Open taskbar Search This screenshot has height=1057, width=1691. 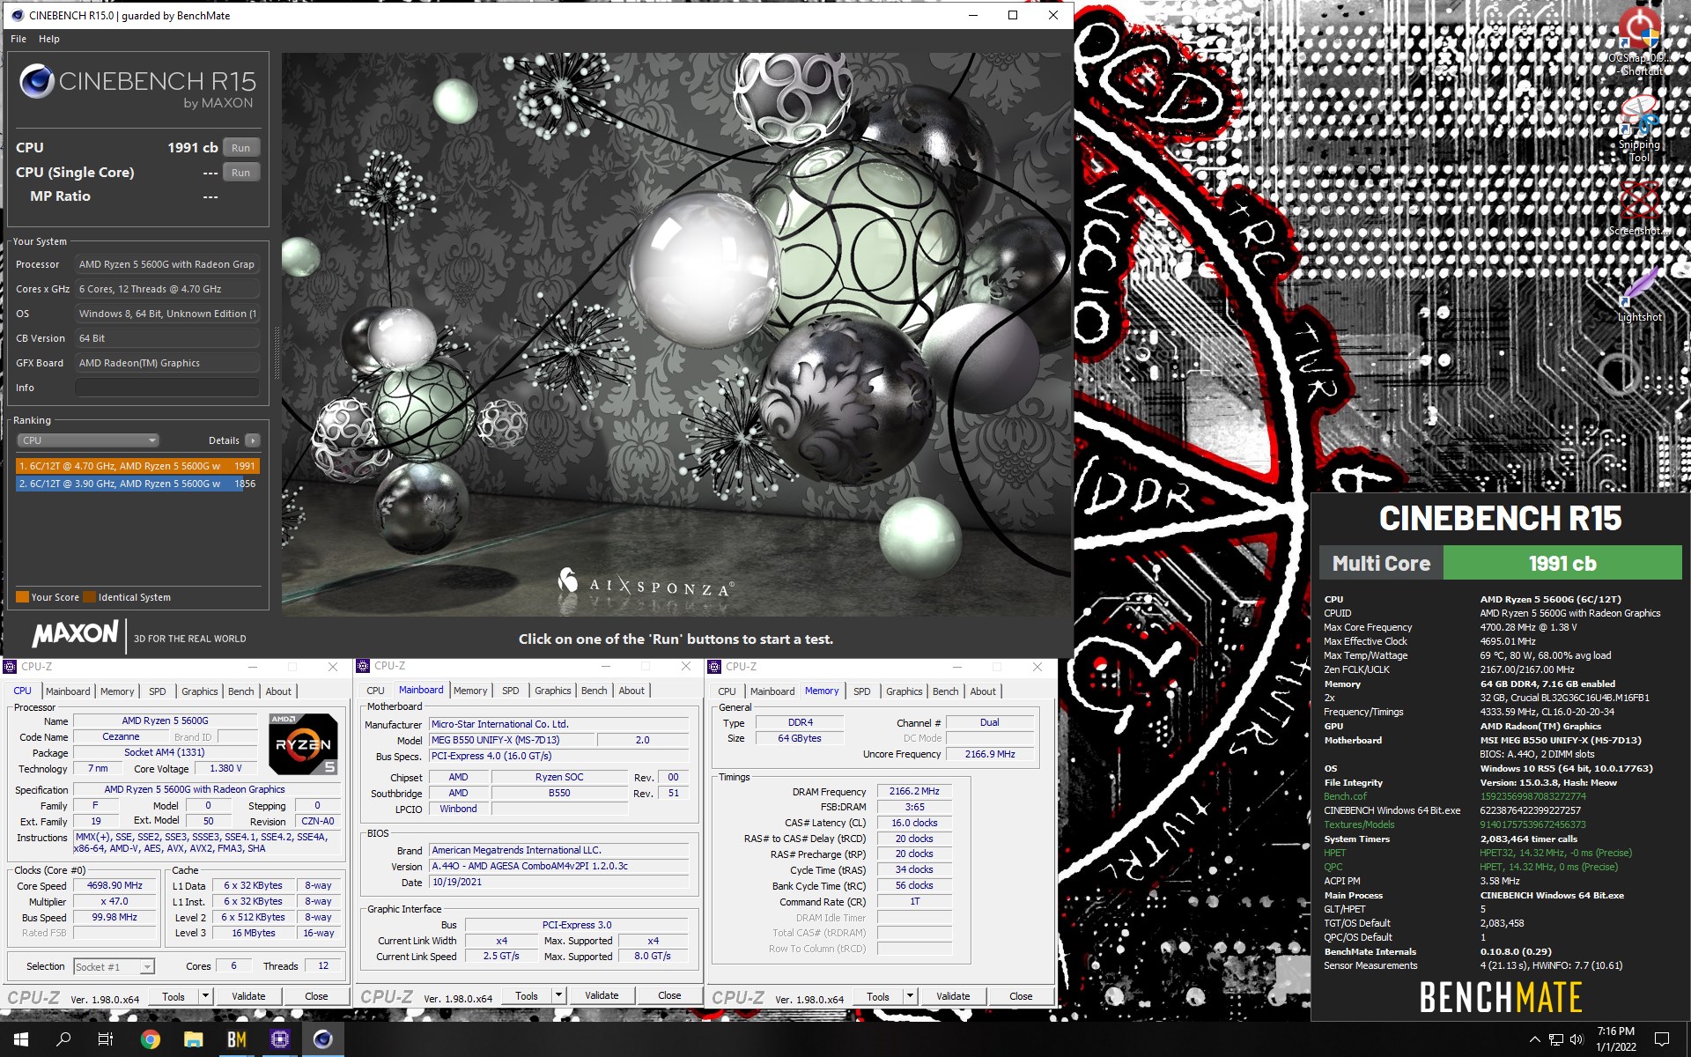63,1039
